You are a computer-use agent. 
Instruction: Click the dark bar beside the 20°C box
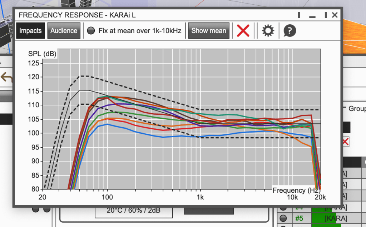tap(209, 211)
